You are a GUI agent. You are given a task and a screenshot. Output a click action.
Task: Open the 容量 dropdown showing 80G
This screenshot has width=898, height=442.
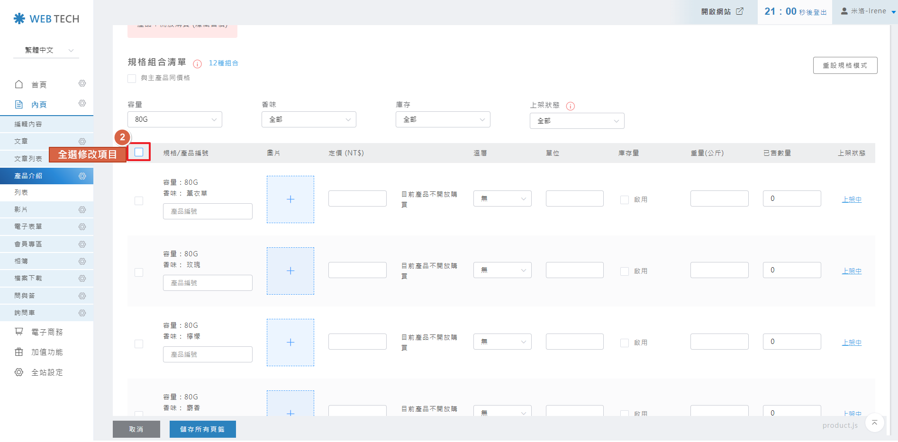pyautogui.click(x=174, y=119)
